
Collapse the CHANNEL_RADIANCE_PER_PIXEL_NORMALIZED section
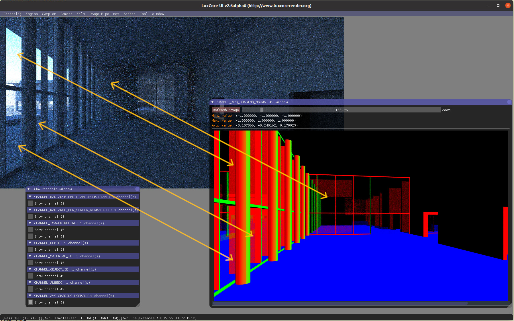30,197
